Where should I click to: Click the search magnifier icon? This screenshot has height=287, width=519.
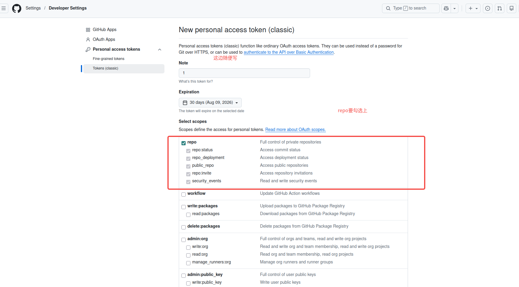[x=388, y=8]
